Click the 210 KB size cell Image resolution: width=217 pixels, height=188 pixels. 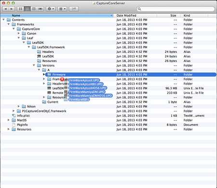point(172,93)
